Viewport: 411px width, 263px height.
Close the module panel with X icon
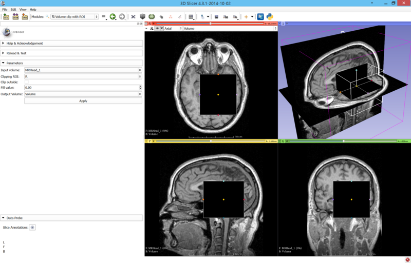tap(141, 24)
